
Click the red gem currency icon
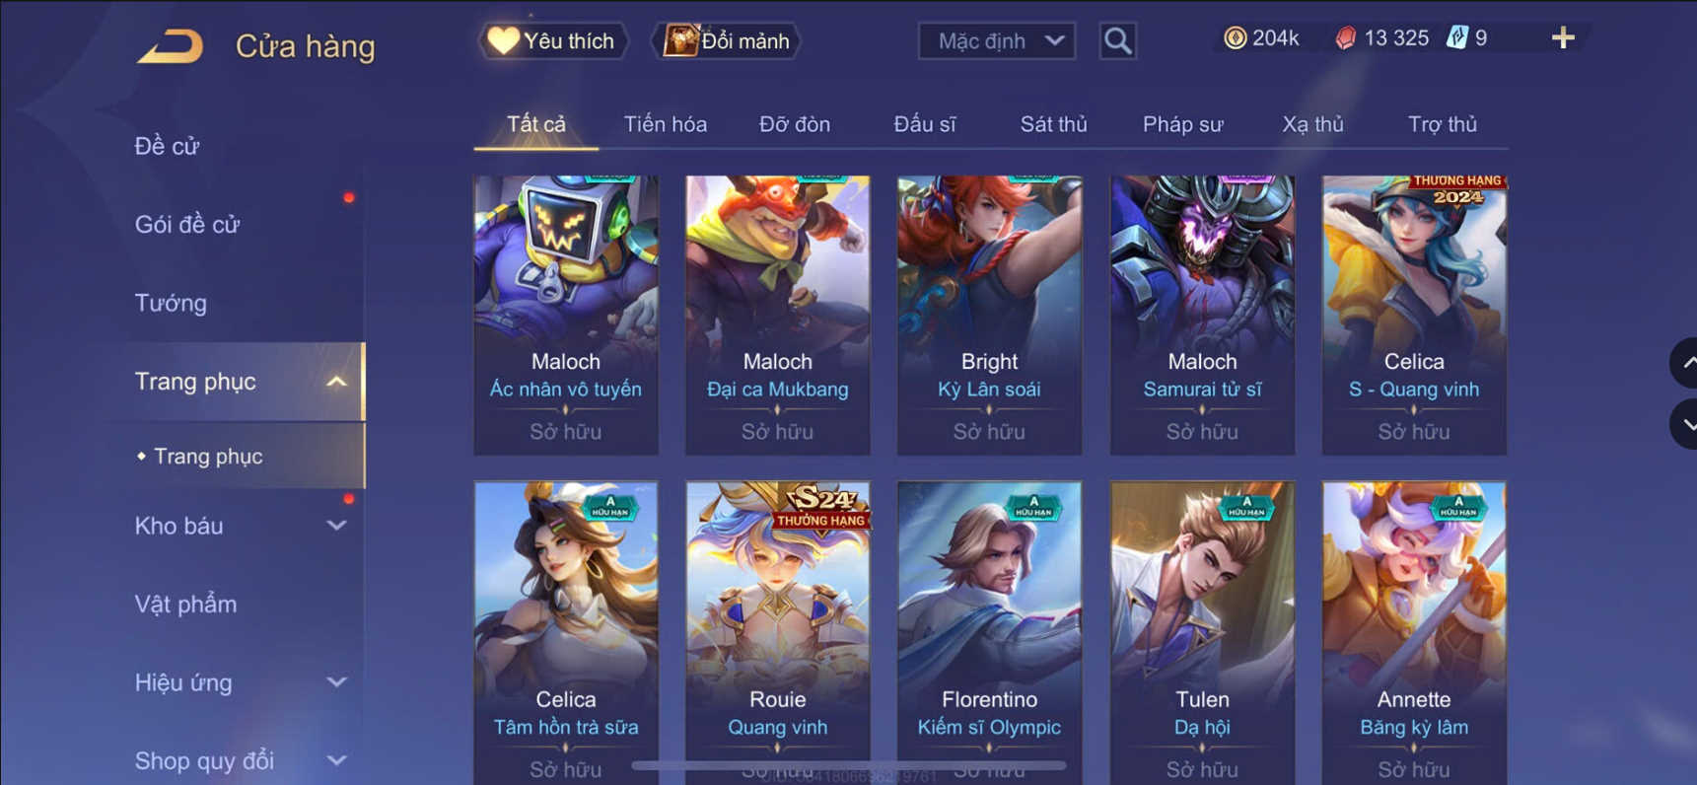(x=1345, y=38)
